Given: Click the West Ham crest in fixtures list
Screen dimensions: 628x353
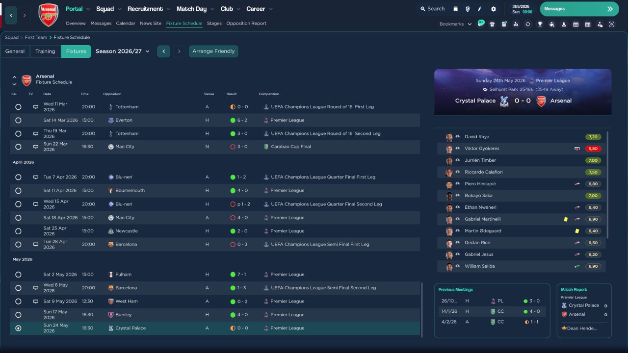Looking at the screenshot, I should tap(111, 302).
